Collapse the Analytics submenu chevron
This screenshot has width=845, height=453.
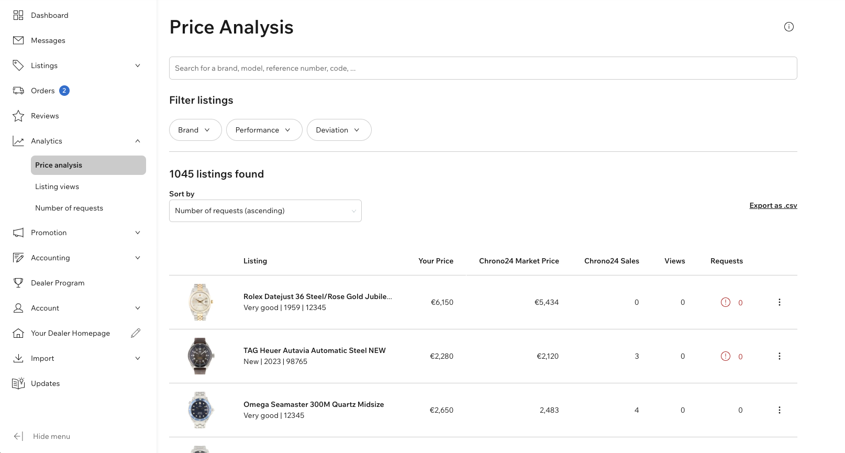[x=138, y=141]
